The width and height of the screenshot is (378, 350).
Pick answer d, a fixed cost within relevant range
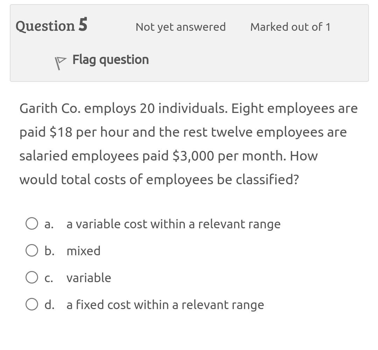tap(32, 304)
